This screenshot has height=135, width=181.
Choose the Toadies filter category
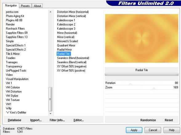(x=10, y=58)
